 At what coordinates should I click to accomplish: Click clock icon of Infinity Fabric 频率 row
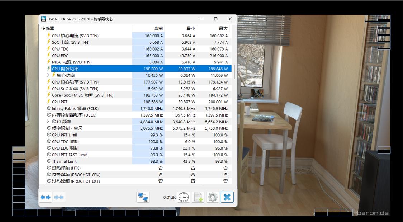point(49,108)
